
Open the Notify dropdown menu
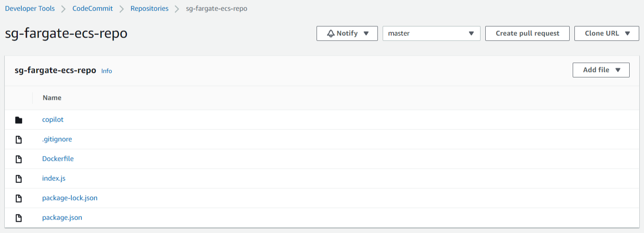click(x=347, y=34)
